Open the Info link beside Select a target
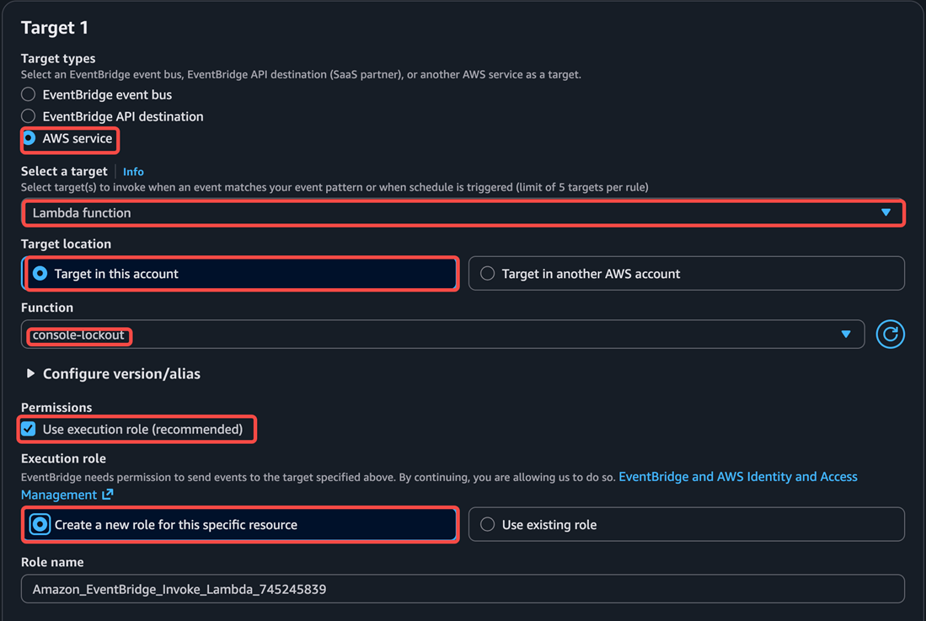The height and width of the screenshot is (621, 926). pyautogui.click(x=133, y=171)
